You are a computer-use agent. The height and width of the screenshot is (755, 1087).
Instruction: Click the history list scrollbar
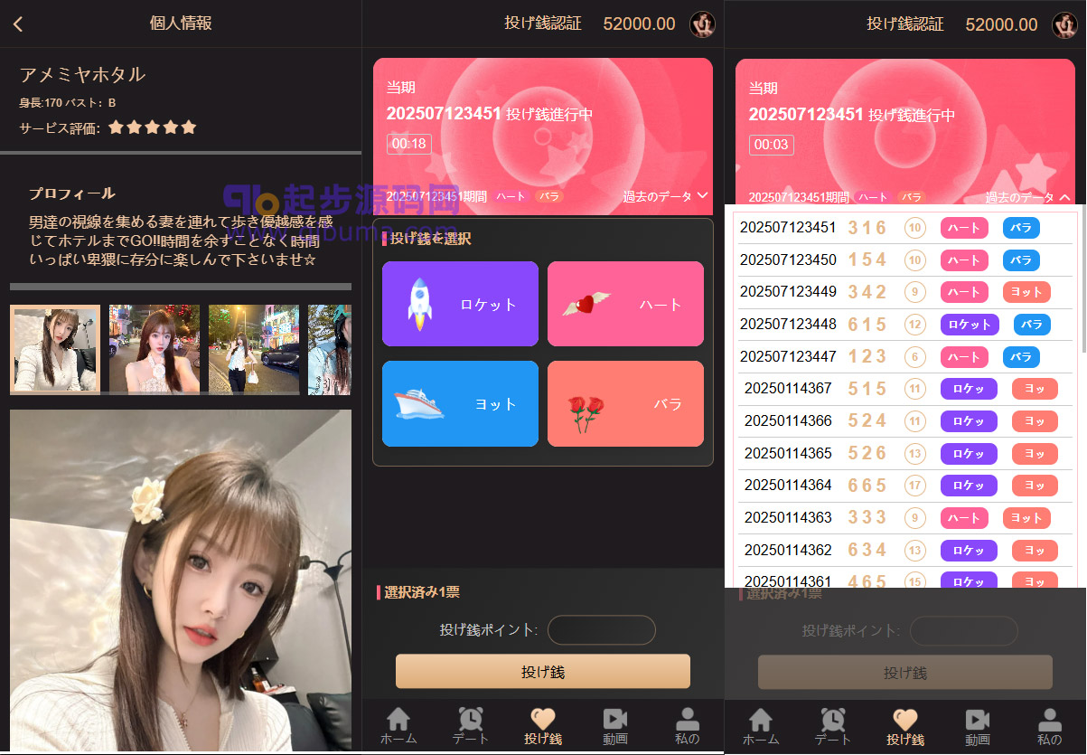pyautogui.click(x=1082, y=280)
